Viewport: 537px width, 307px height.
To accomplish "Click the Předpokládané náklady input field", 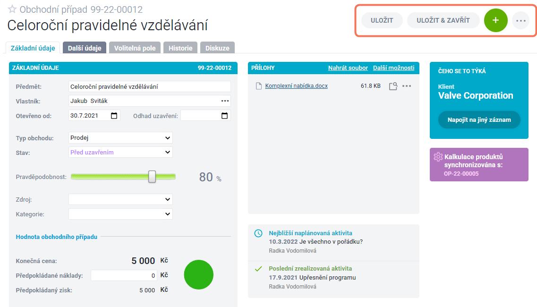I will pyautogui.click(x=124, y=275).
